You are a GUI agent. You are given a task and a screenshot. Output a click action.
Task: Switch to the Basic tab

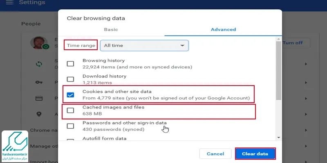click(111, 29)
